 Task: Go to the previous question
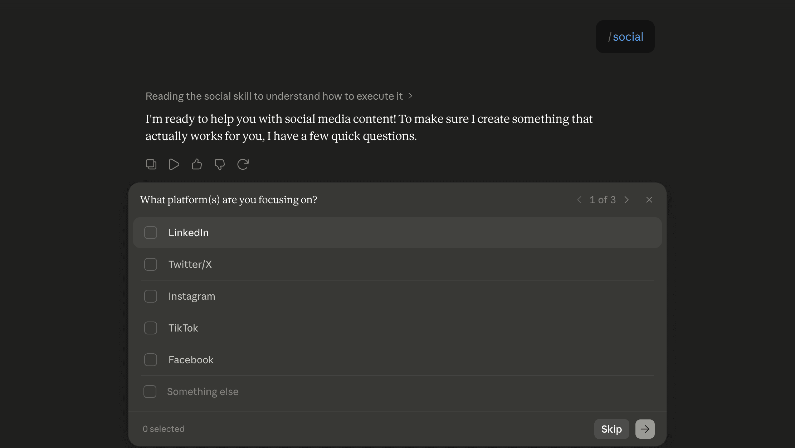tap(579, 200)
